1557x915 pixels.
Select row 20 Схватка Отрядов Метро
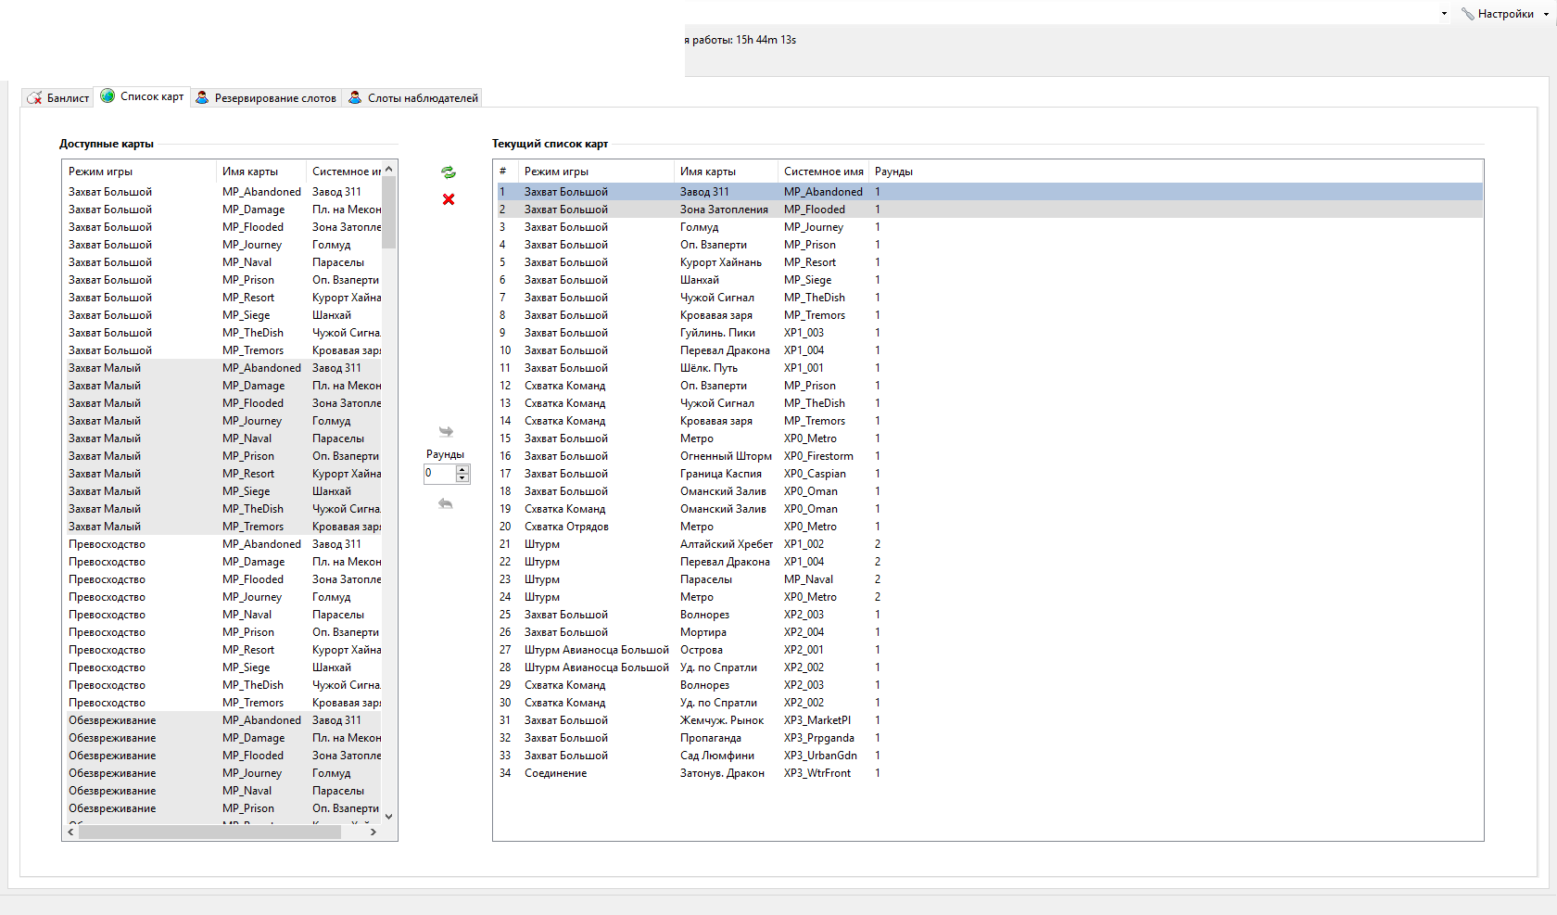click(x=989, y=527)
